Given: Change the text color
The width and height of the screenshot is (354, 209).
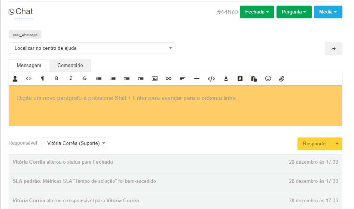Looking at the screenshot, I should click(x=226, y=79).
